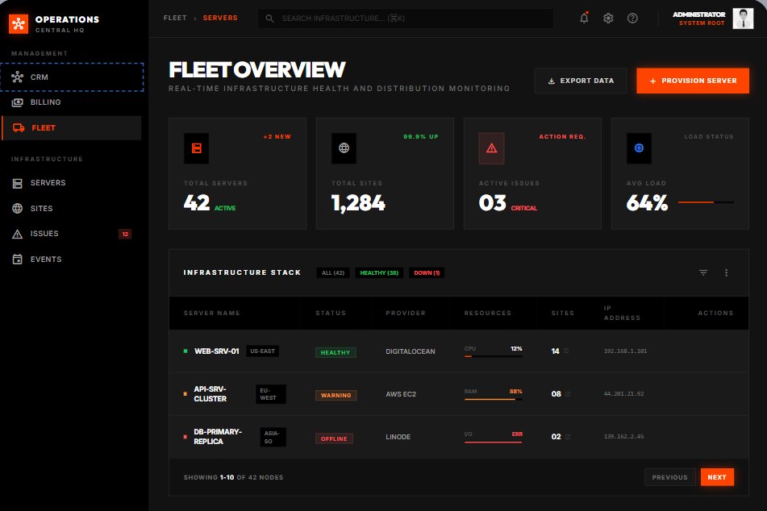Open the filter list icon
Viewport: 767px width, 511px height.
[x=703, y=273]
